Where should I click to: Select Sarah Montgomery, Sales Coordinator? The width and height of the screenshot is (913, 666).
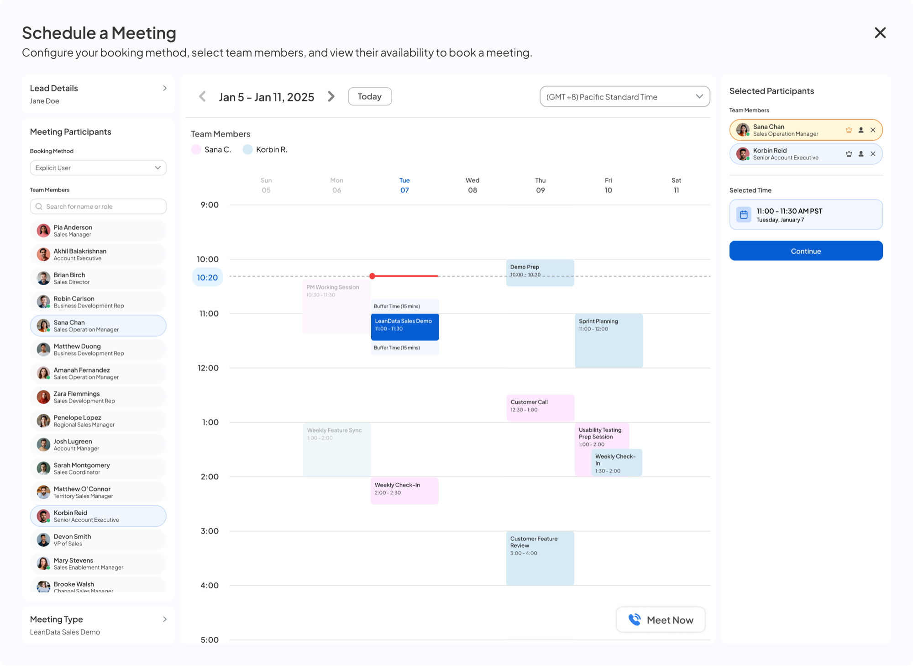coord(98,468)
